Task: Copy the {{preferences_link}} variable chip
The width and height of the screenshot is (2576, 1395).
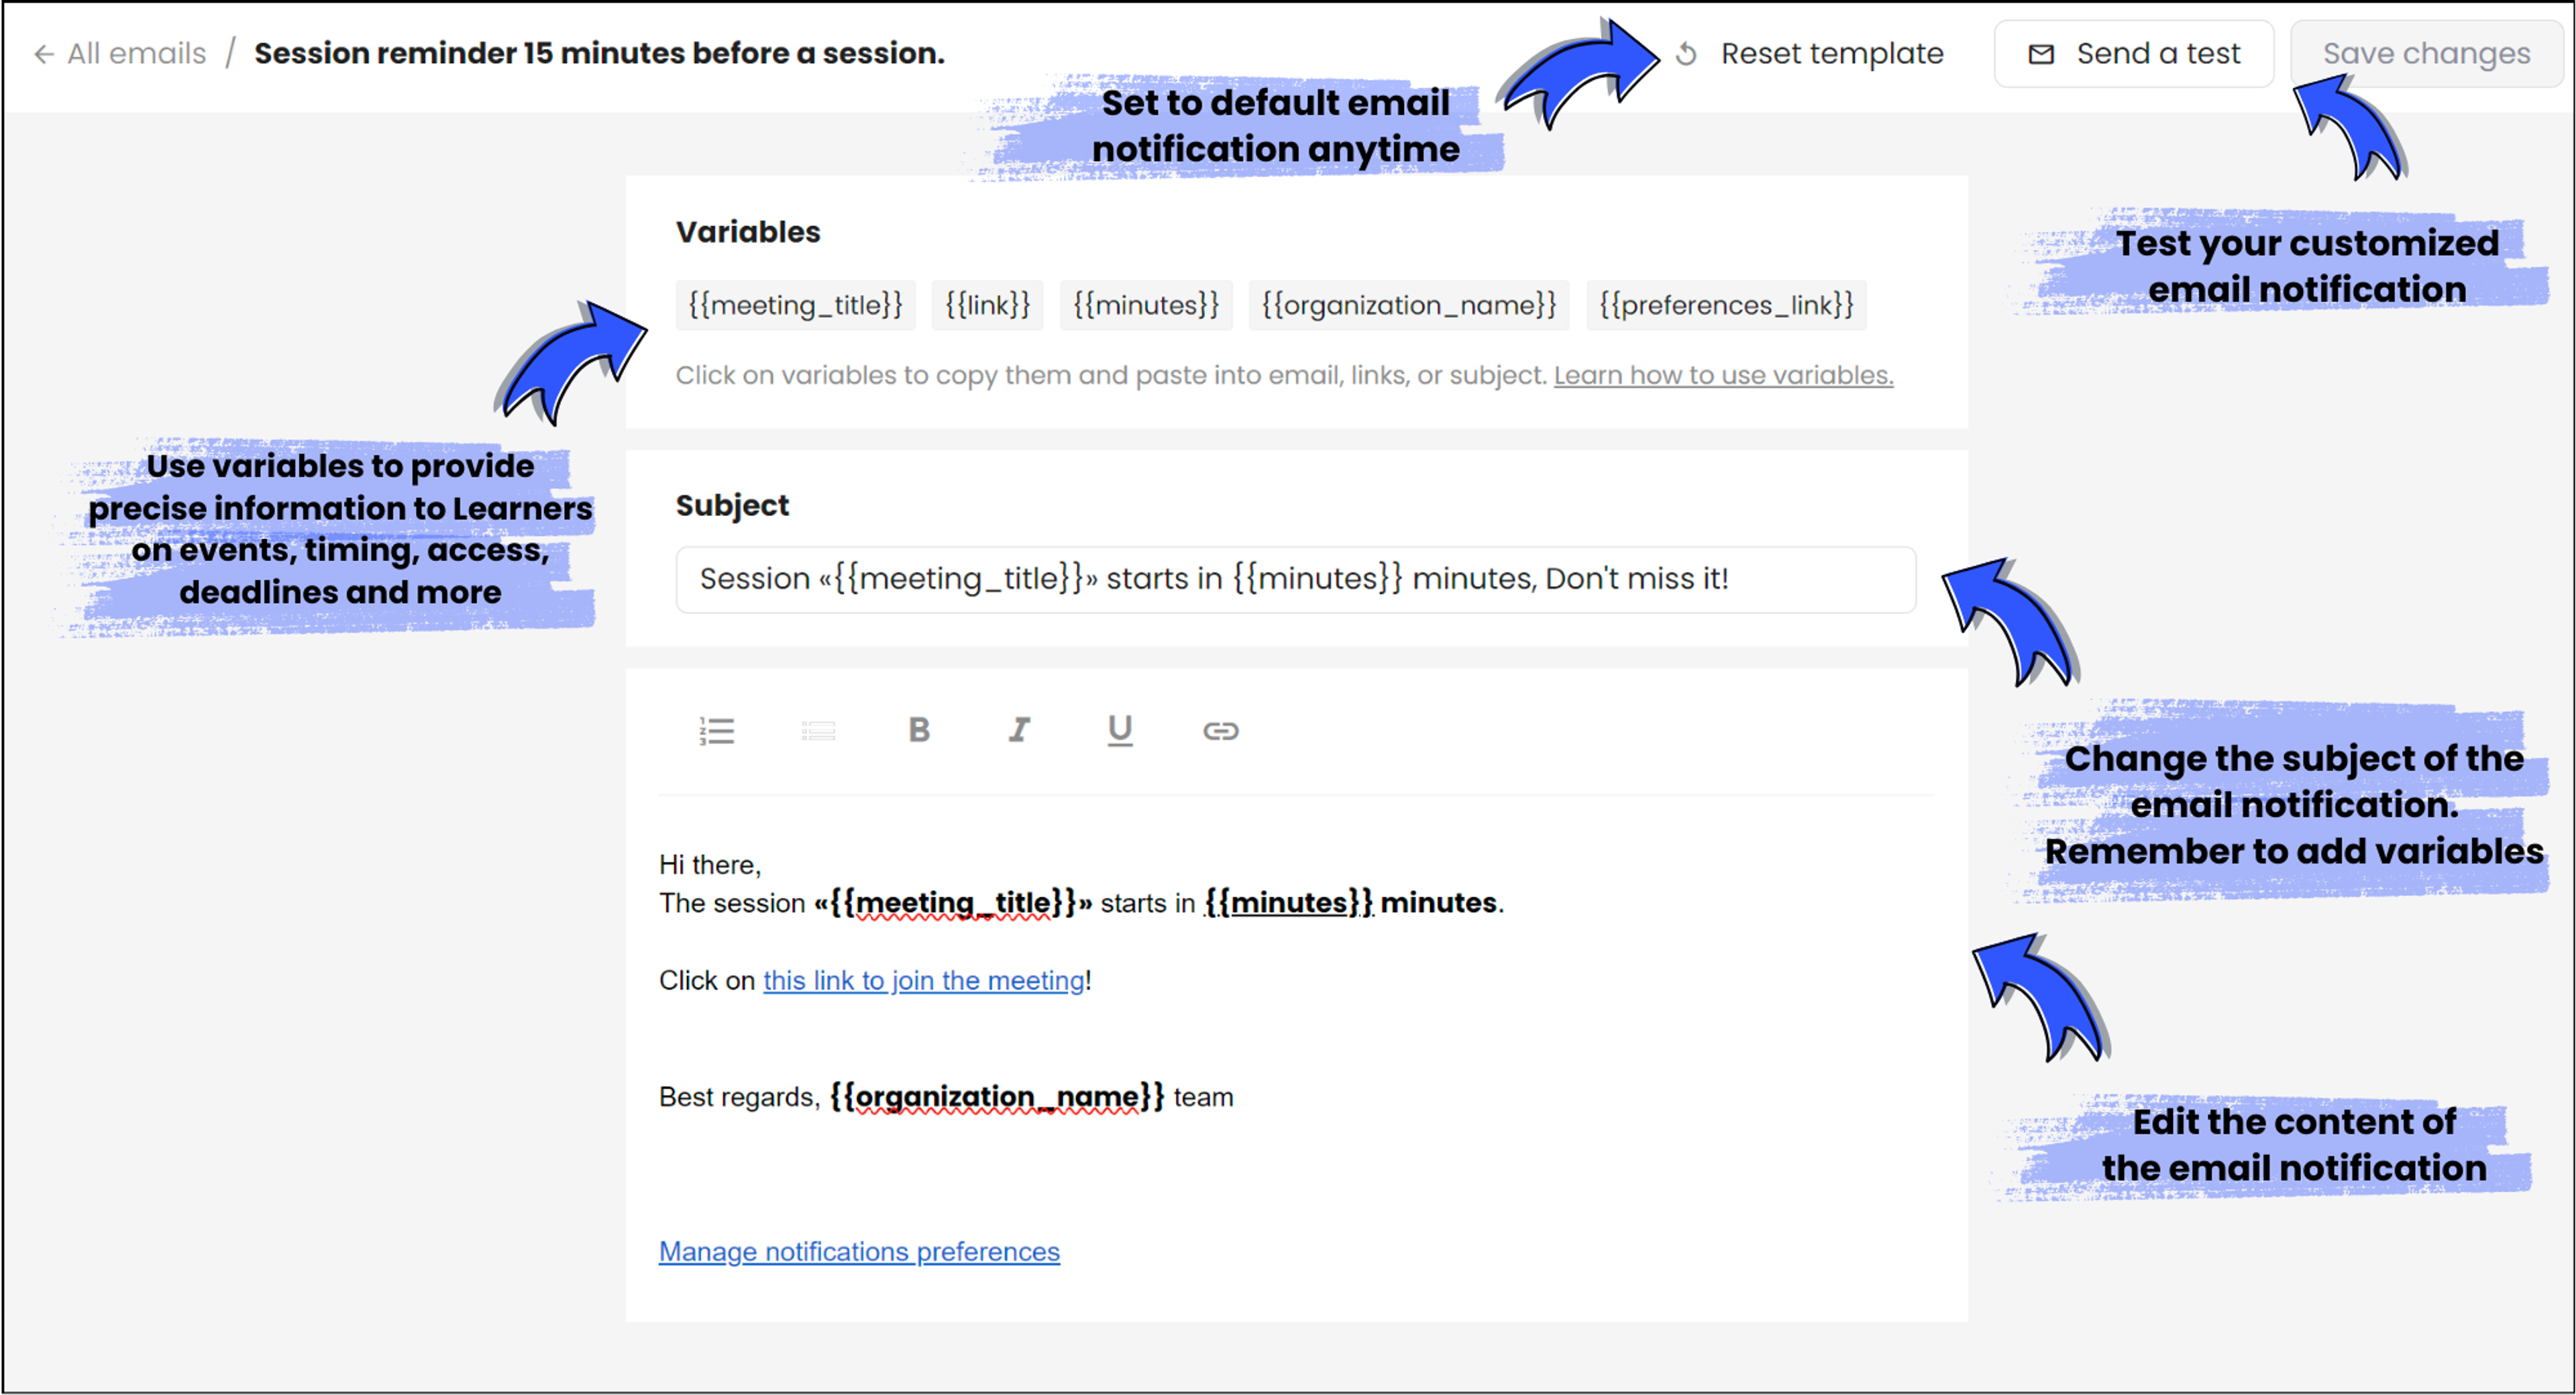Action: pyautogui.click(x=1727, y=305)
